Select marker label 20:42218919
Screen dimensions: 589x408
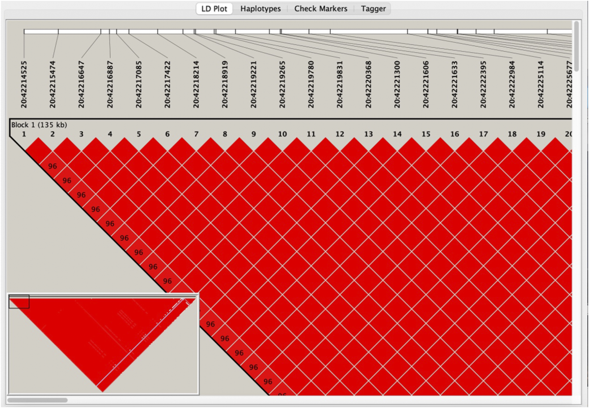click(x=225, y=84)
